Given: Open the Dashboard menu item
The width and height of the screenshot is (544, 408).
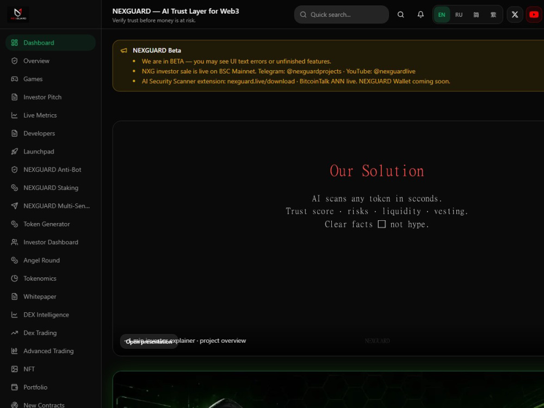Looking at the screenshot, I should (51, 42).
